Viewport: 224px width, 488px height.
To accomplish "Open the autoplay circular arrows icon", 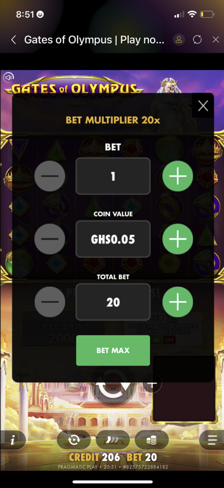I will pos(74,440).
